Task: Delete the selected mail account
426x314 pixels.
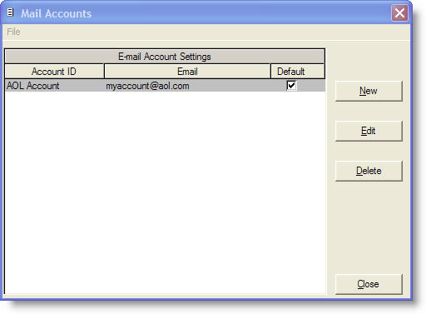Action: (369, 171)
